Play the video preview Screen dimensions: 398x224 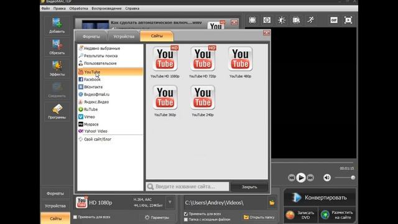pos(301,177)
